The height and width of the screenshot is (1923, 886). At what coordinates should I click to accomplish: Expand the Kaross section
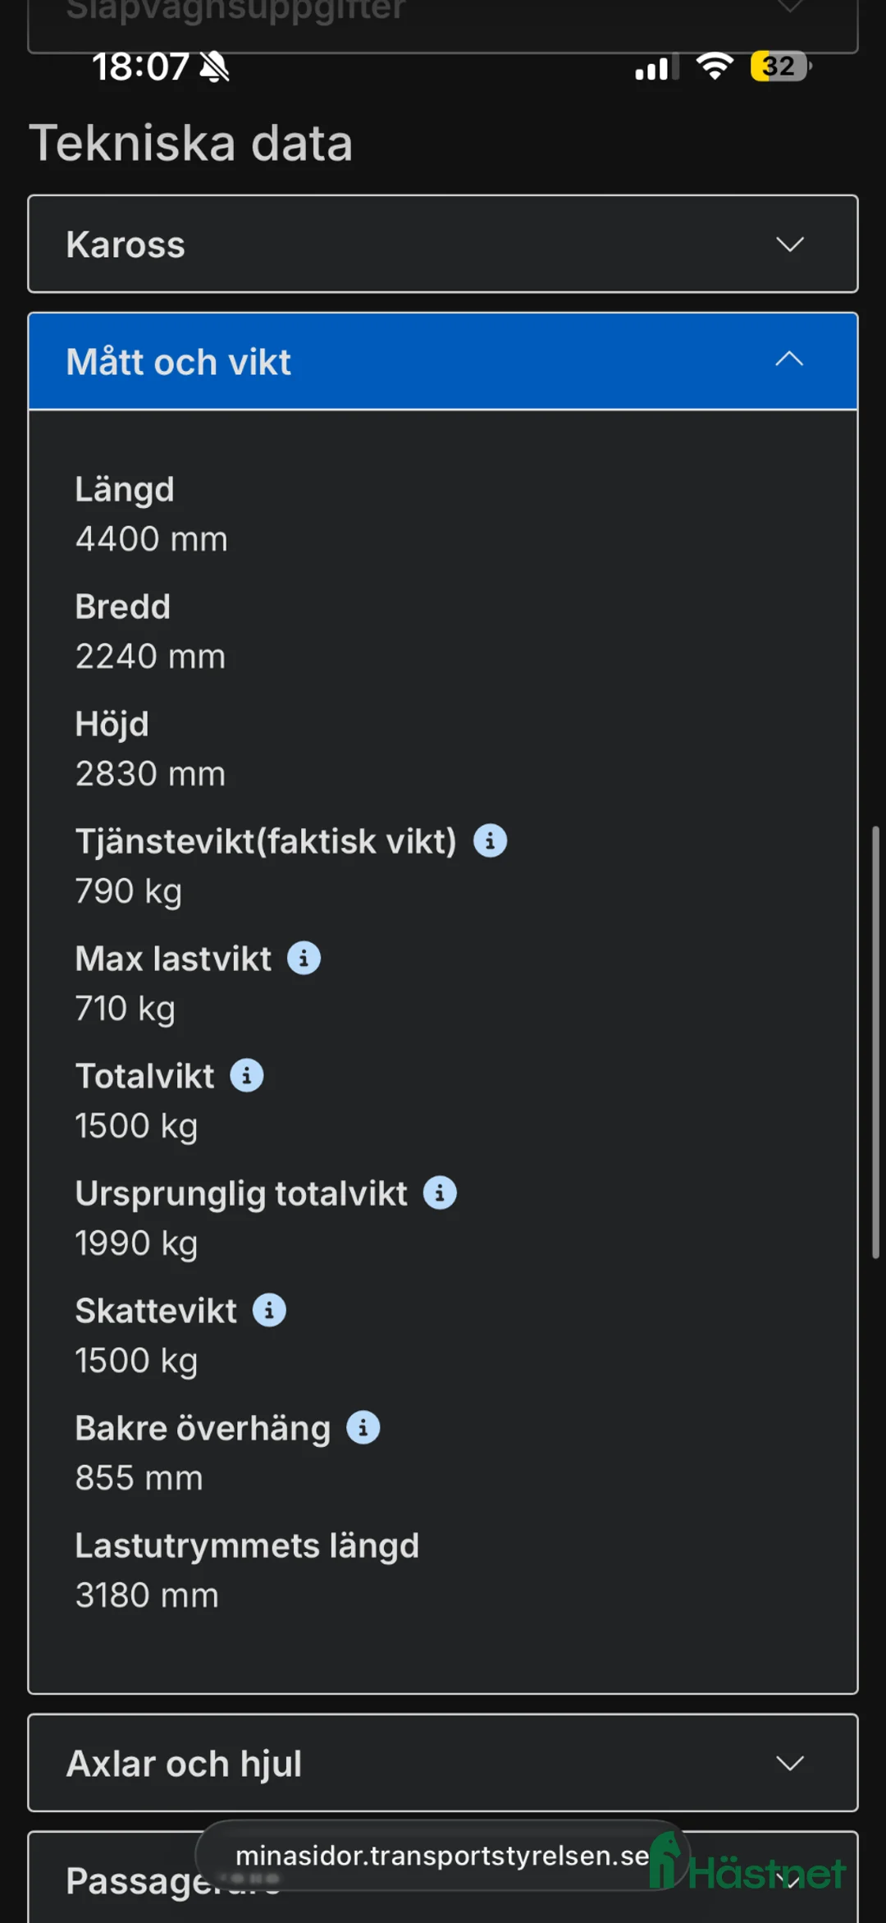click(443, 245)
